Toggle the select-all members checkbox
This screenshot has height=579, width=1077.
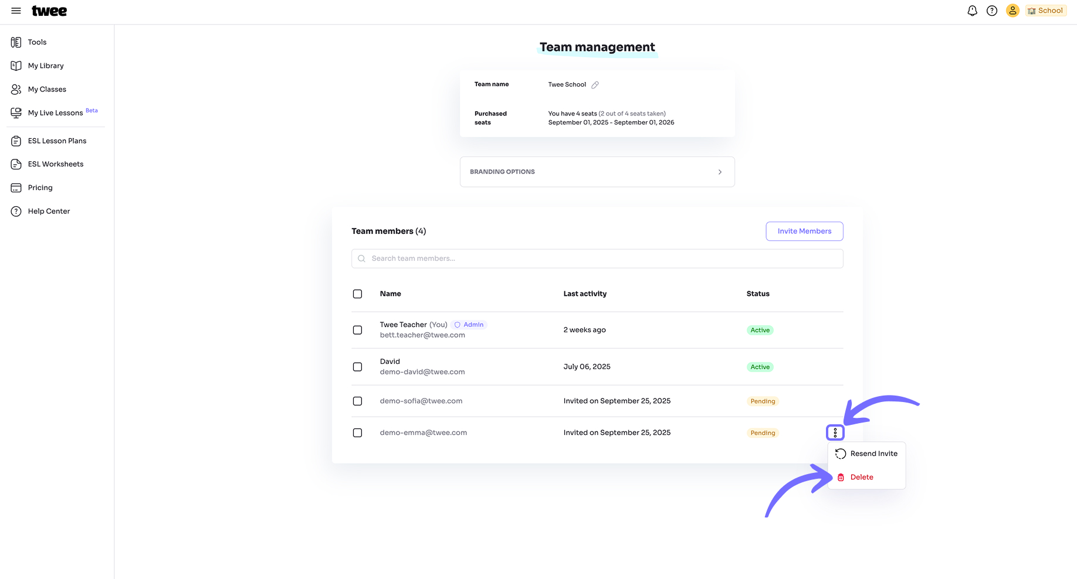tap(357, 294)
